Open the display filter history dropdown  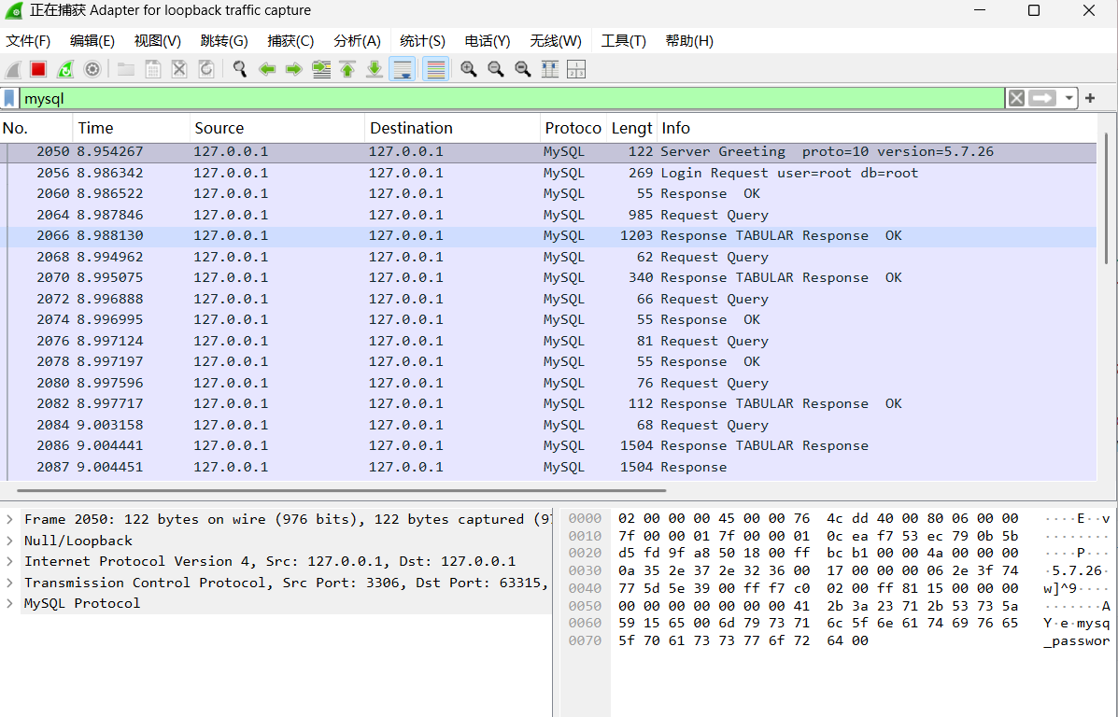pos(1068,98)
